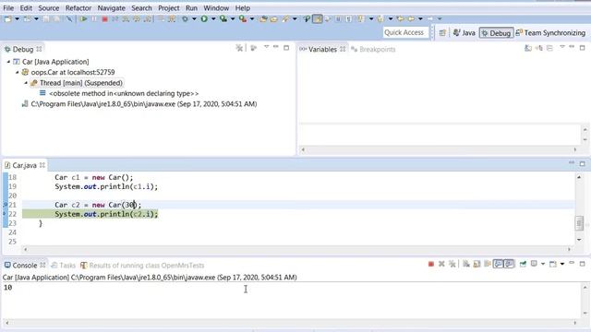591x332 pixels.
Task: Open the New wizard dropdown arrow
Action: pyautogui.click(x=17, y=18)
